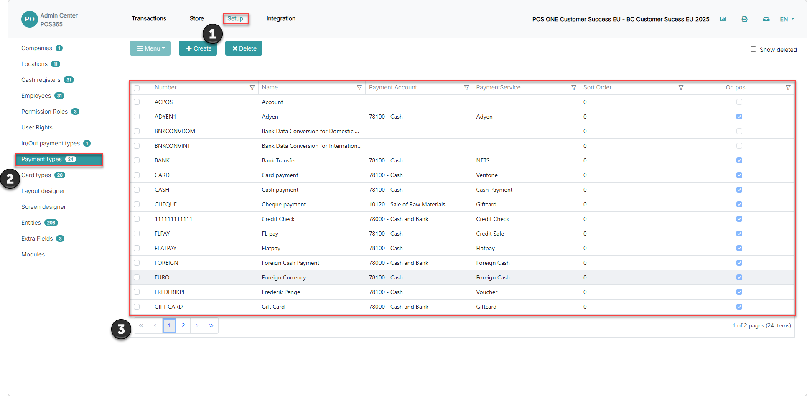The height and width of the screenshot is (396, 807).
Task: Click the PO avatar logo
Action: (x=30, y=19)
